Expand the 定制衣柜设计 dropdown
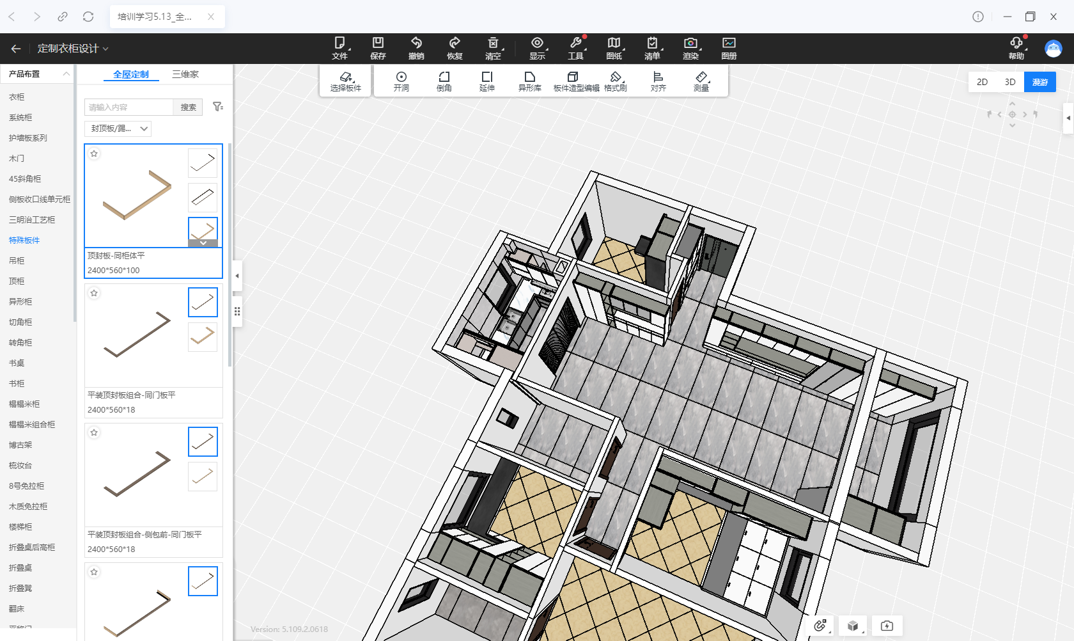The image size is (1074, 641). 73,49
